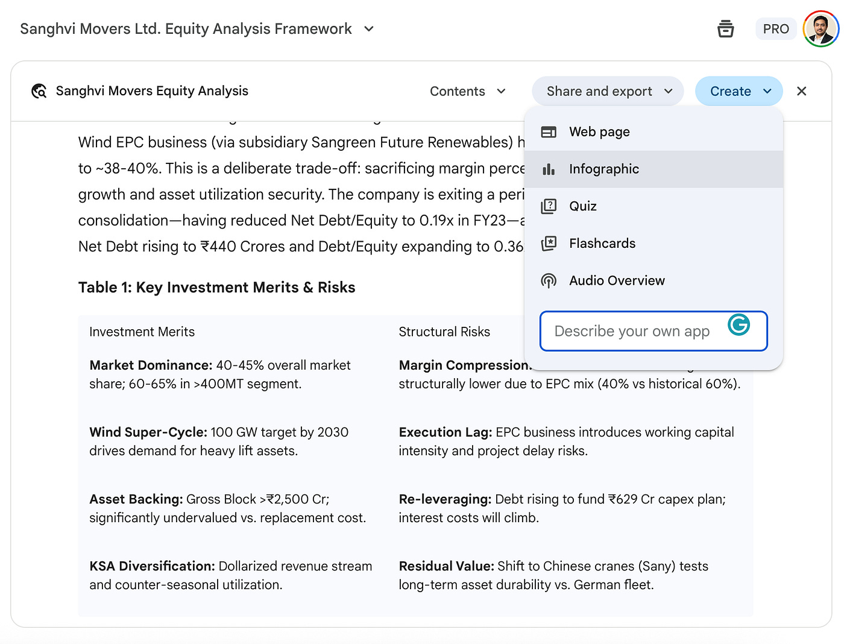
Task: Expand the Sanghvi Movers title chevron
Action: 369,29
